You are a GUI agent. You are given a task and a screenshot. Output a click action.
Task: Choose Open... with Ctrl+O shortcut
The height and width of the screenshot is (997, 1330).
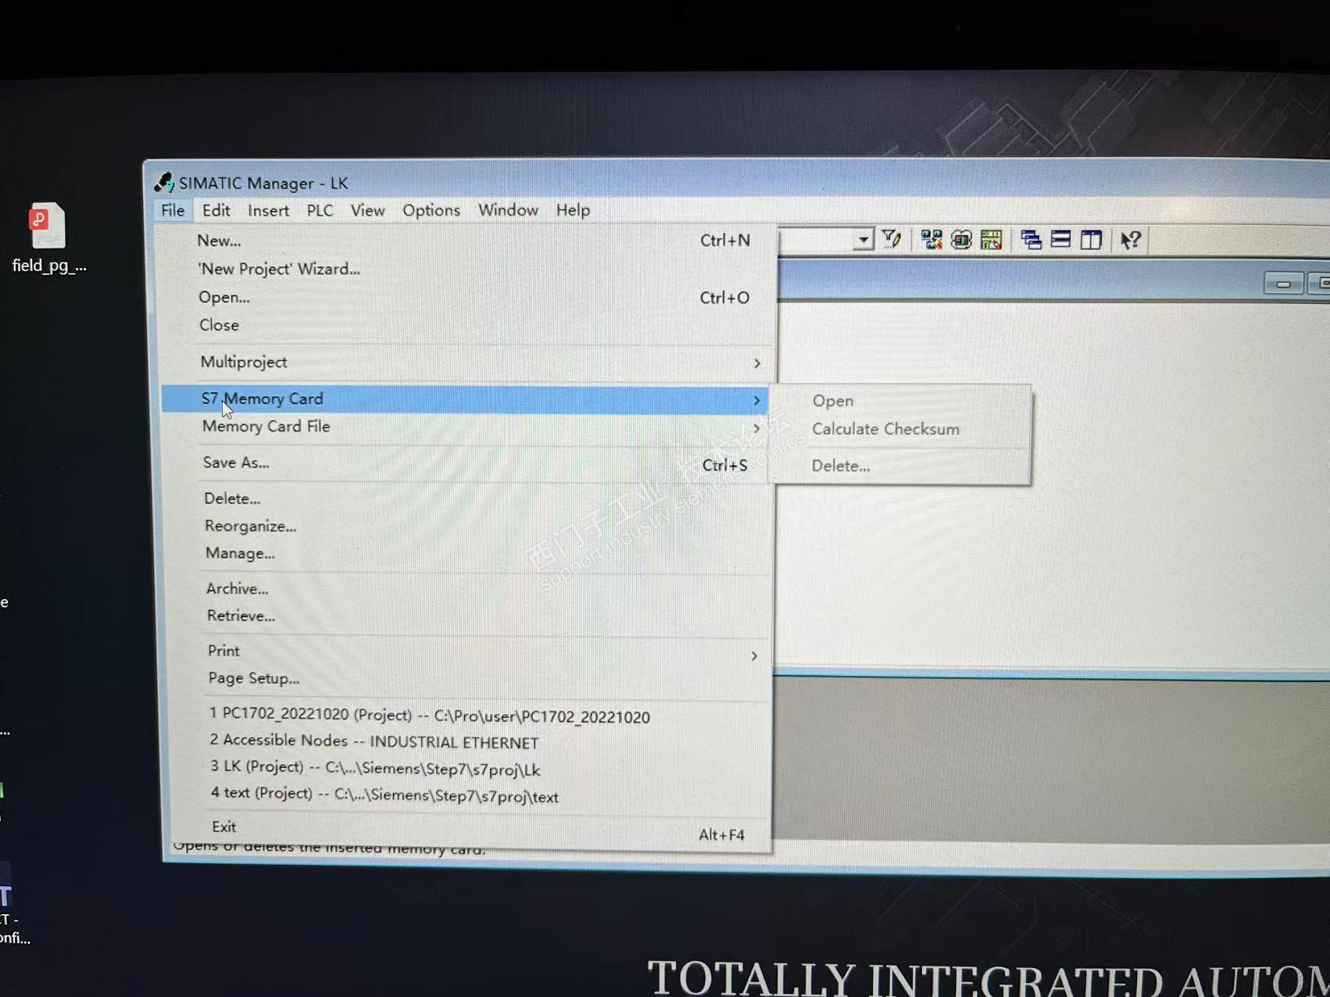[467, 298]
